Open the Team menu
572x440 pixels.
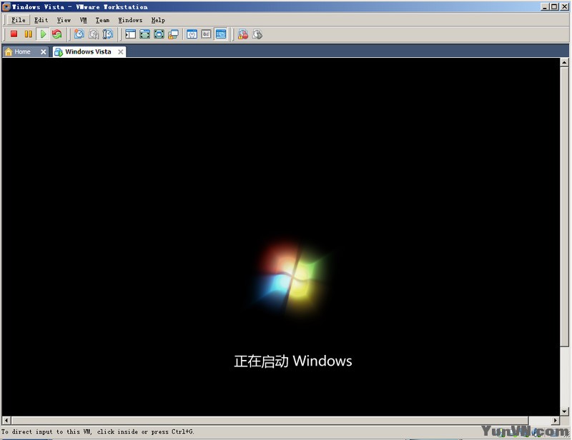pos(102,20)
